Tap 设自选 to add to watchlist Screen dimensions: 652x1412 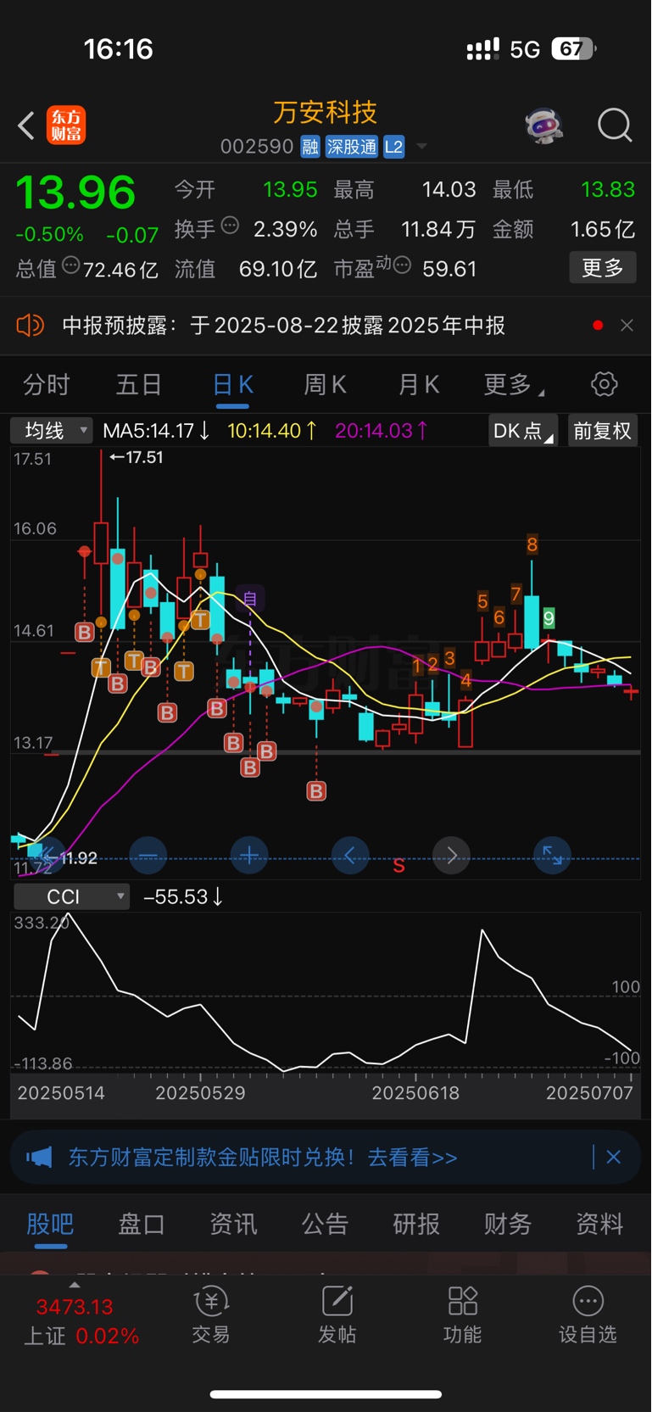point(588,1314)
